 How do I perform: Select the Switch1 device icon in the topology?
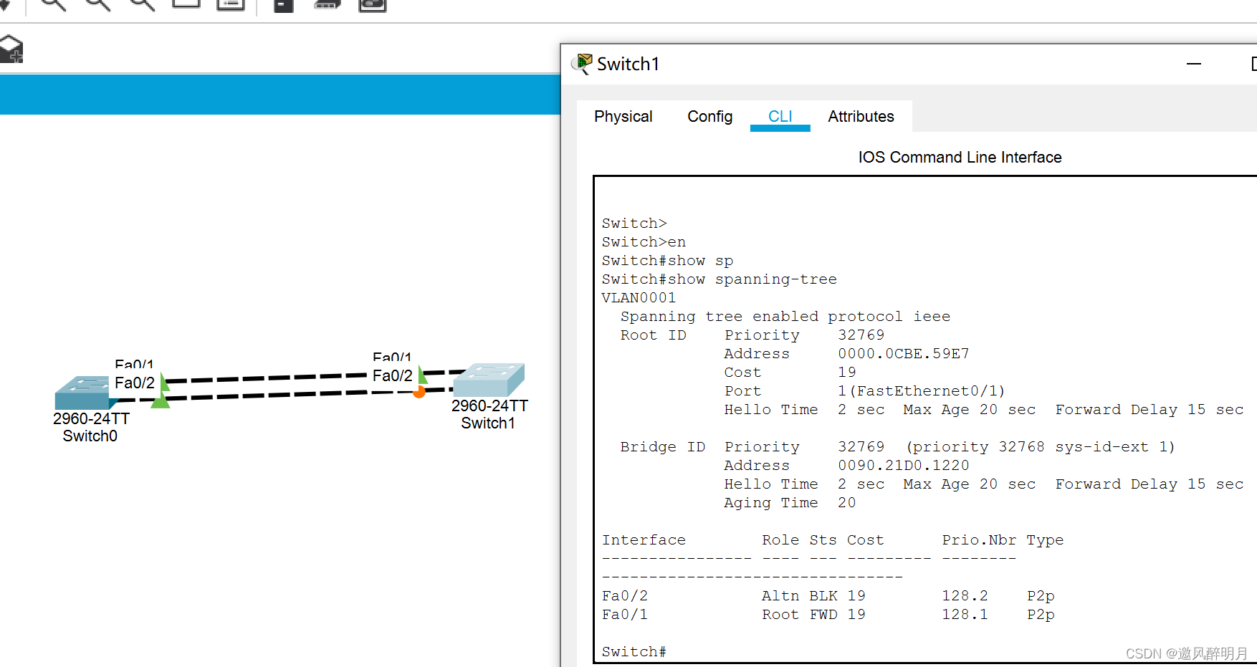(489, 380)
